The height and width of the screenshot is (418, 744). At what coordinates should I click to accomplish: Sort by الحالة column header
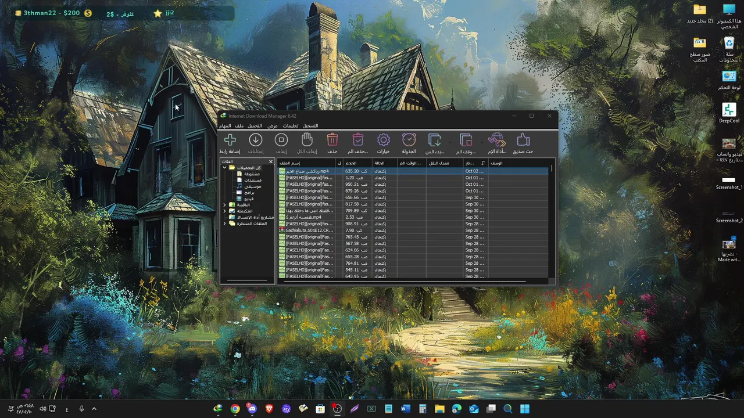(385, 163)
